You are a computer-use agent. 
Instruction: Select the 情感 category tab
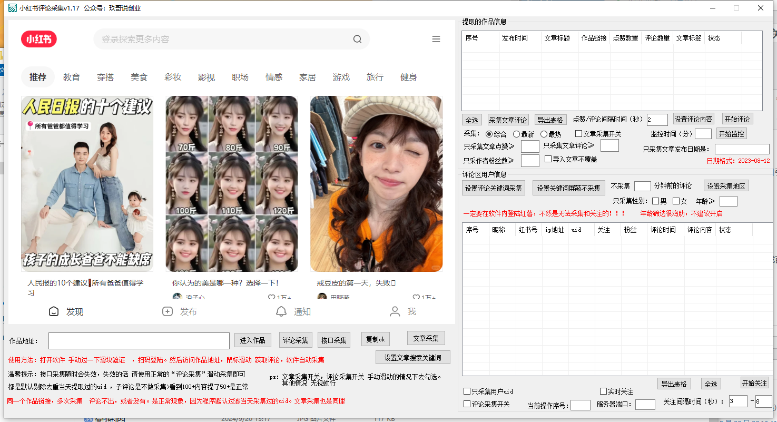(x=274, y=77)
